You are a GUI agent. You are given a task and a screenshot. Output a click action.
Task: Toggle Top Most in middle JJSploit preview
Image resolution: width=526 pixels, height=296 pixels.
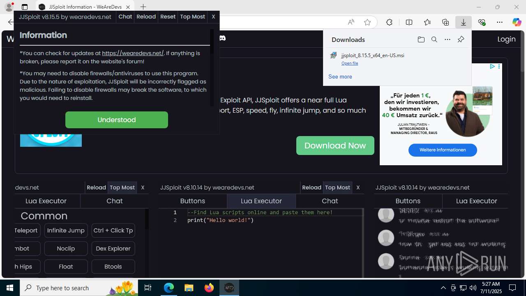coord(337,187)
